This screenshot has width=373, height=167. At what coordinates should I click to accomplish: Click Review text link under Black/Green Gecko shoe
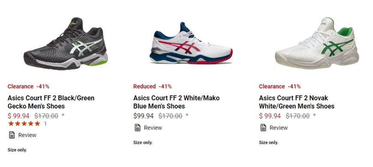27,135
